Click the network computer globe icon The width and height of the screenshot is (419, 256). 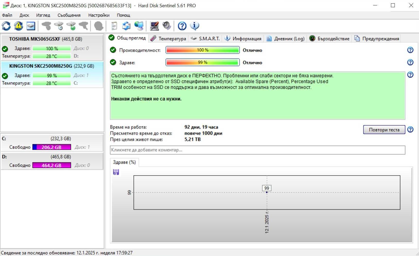point(139,26)
